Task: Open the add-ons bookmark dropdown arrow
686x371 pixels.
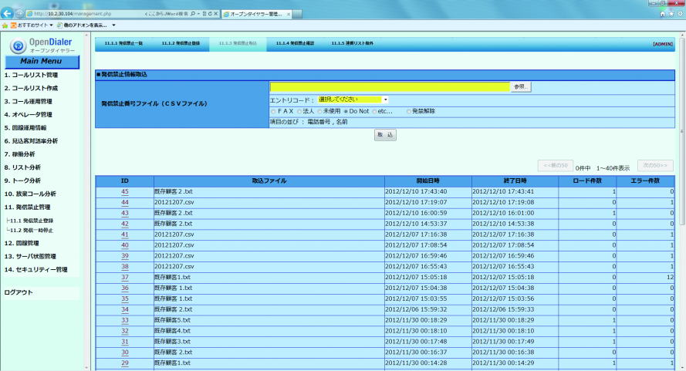Action: (x=113, y=25)
